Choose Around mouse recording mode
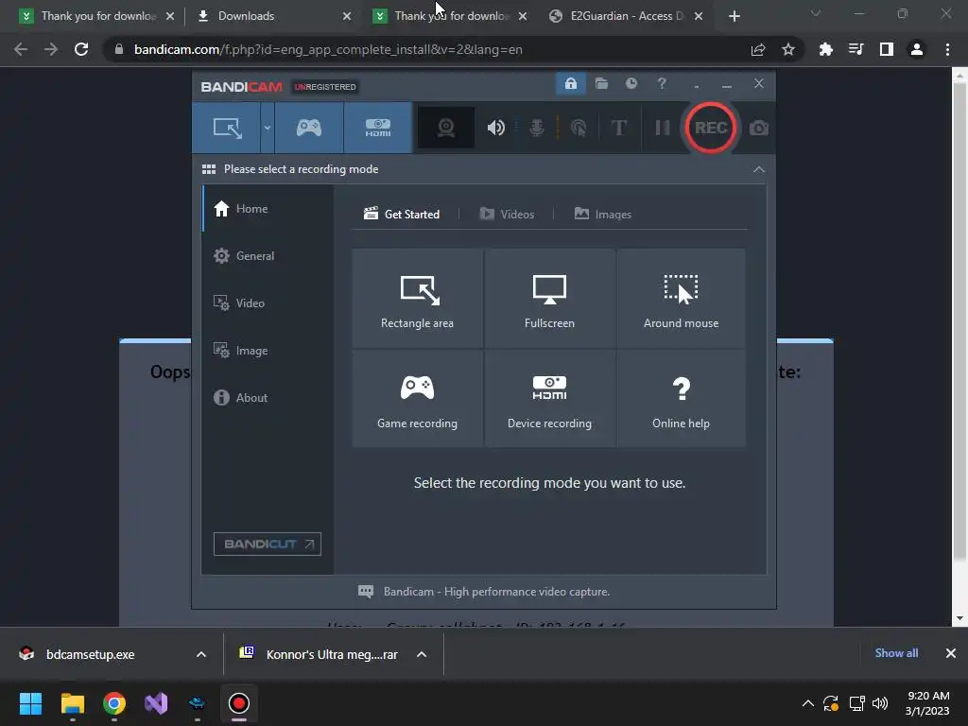This screenshot has width=968, height=726. click(681, 299)
